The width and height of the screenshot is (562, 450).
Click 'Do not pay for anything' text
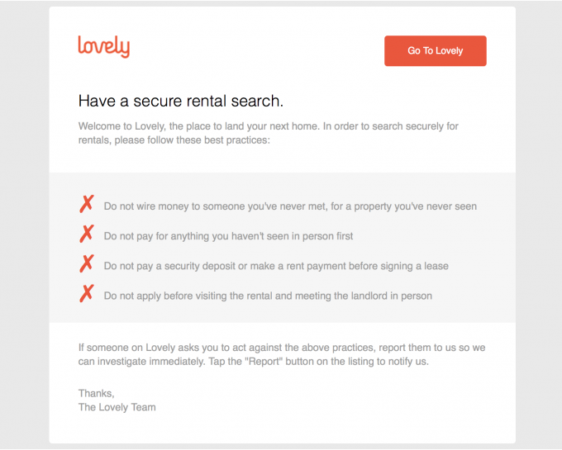pos(228,236)
